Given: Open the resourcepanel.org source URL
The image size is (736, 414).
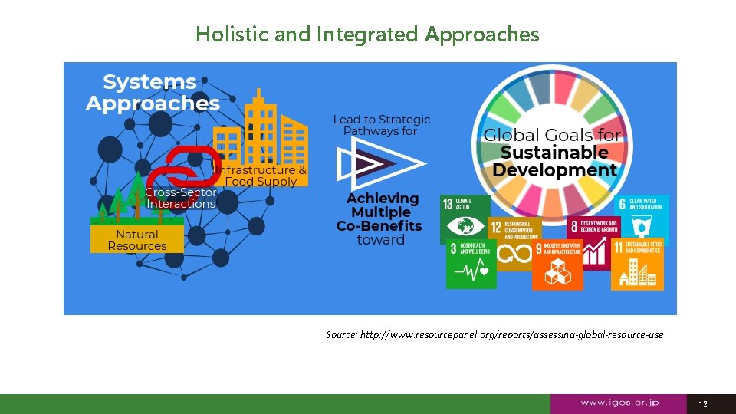Looking at the screenshot, I should (x=511, y=335).
